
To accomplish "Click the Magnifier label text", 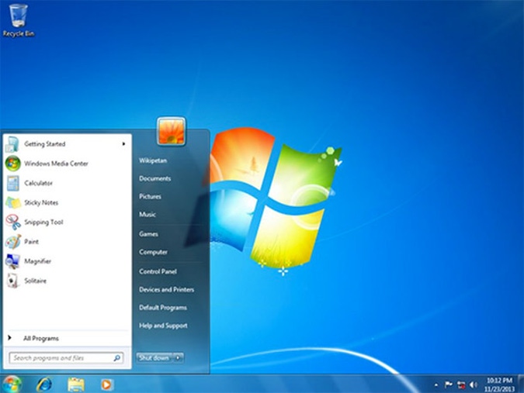I will [38, 261].
